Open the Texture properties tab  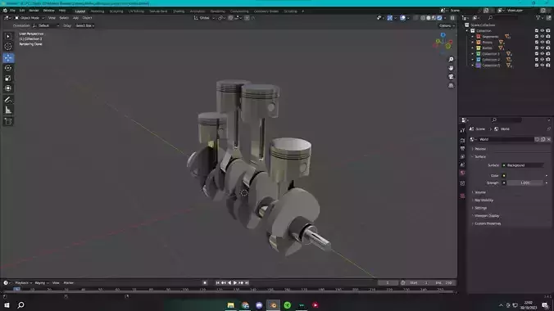tap(462, 196)
